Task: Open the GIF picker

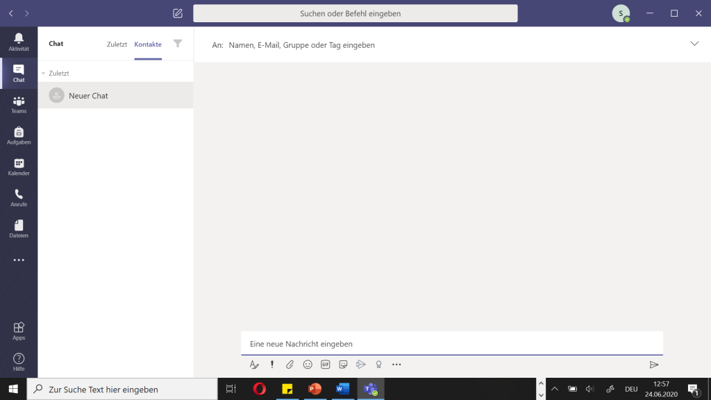Action: click(325, 365)
